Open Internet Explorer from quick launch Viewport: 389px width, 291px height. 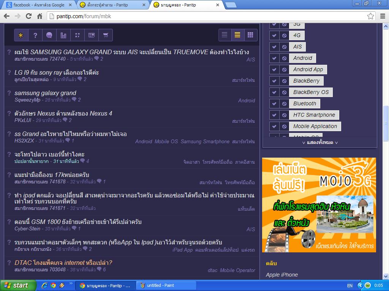click(x=45, y=285)
